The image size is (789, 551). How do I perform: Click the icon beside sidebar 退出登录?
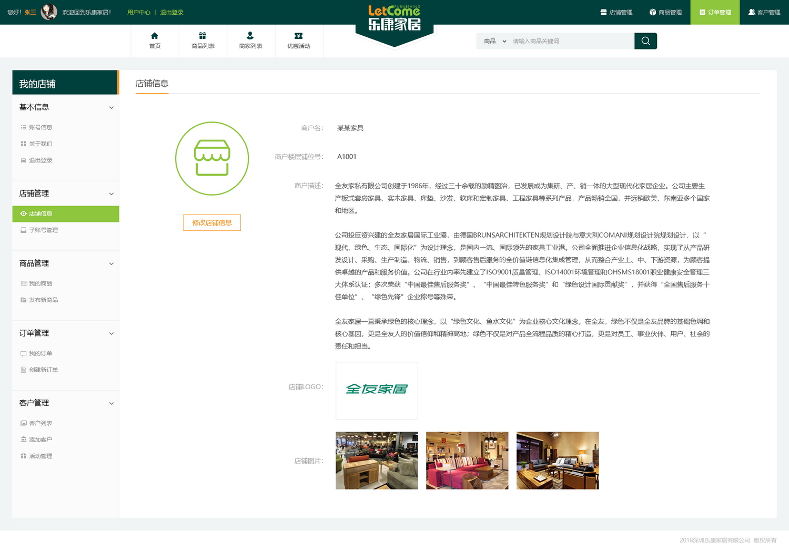pyautogui.click(x=23, y=160)
